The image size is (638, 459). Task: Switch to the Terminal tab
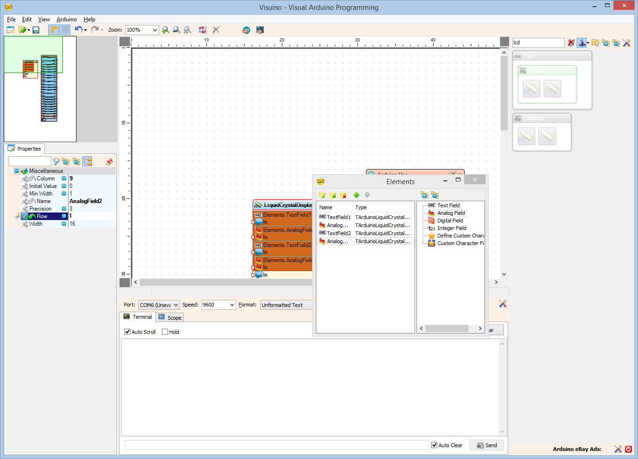point(137,317)
